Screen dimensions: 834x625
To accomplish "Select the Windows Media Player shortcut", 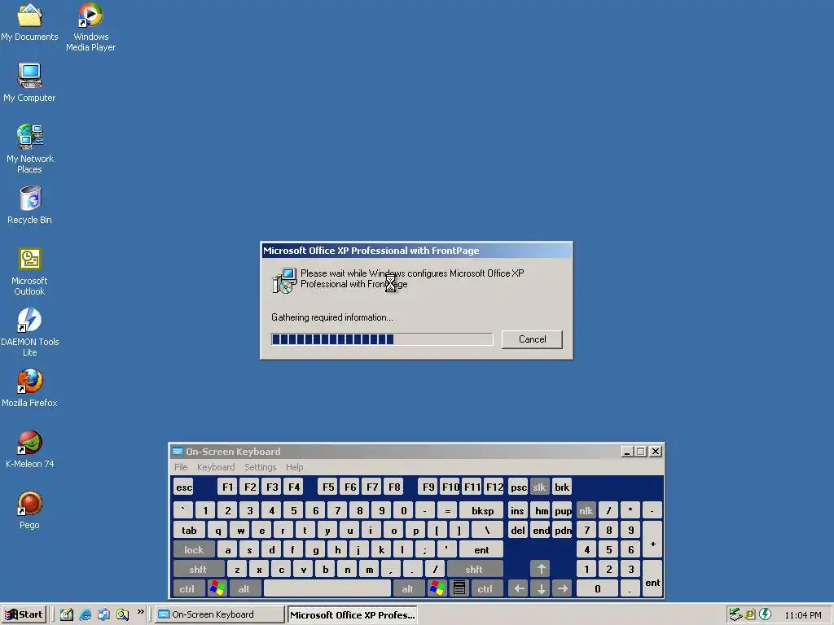I will [90, 27].
